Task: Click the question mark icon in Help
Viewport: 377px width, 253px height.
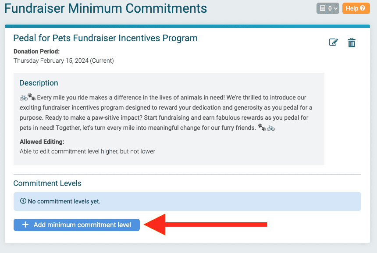Action: (x=363, y=8)
